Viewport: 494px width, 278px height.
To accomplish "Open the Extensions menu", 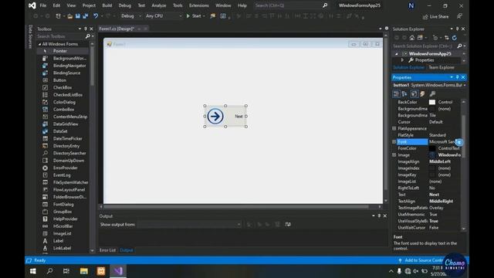I will [x=199, y=5].
